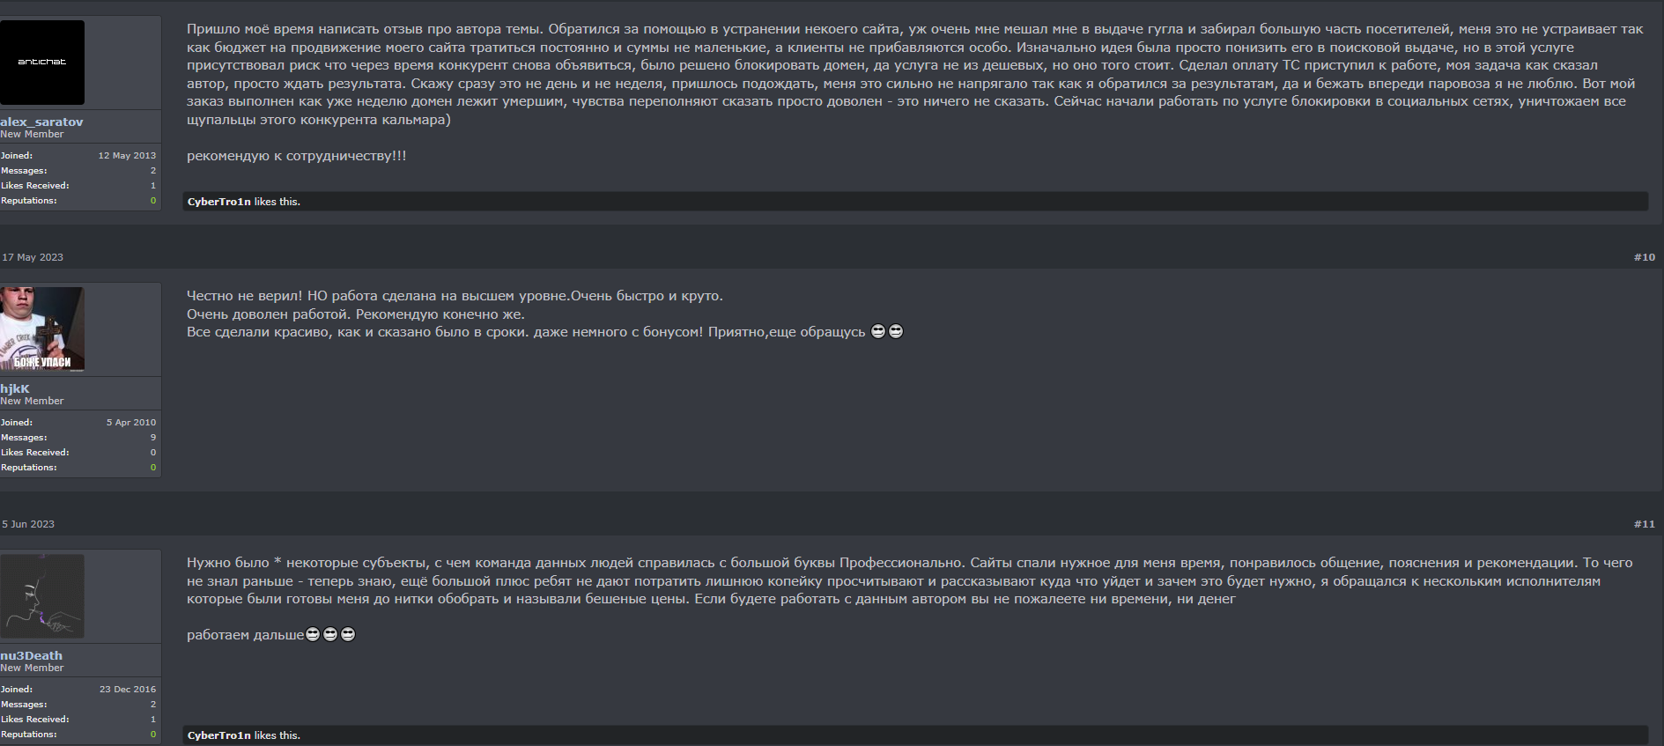Screen dimensions: 1664x746
Task: Open hjkK's avatar image
Action: [x=42, y=329]
